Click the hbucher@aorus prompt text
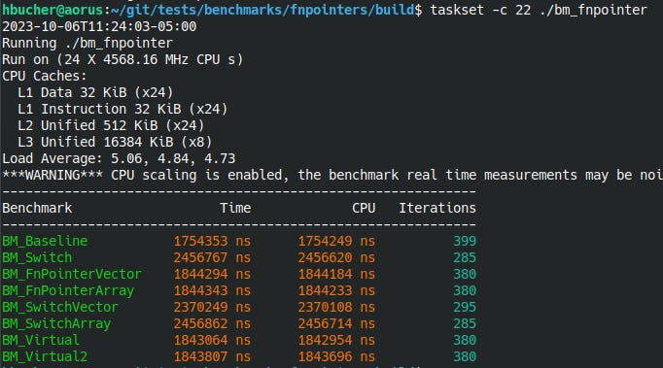663x368 pixels. tap(52, 10)
